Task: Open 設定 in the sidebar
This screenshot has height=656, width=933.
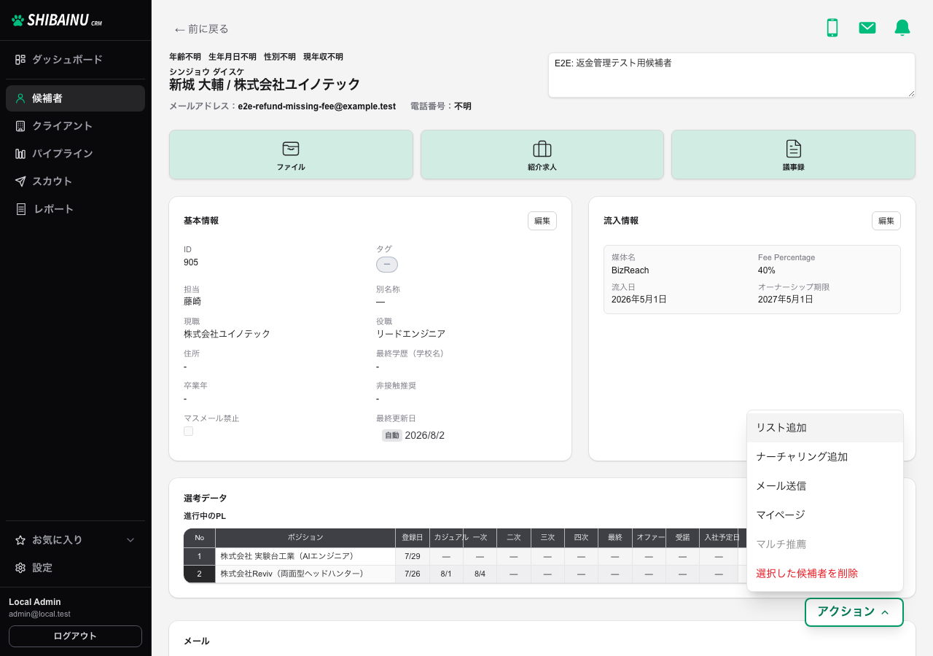Action: click(x=76, y=568)
